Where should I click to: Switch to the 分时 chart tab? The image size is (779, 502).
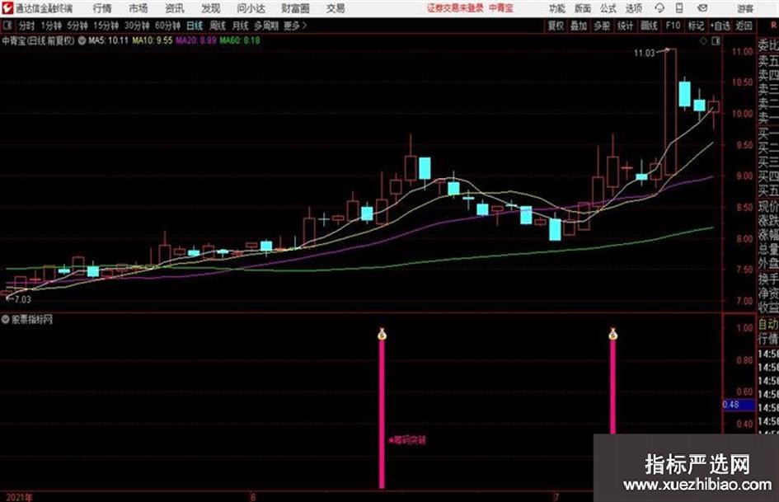(26, 26)
